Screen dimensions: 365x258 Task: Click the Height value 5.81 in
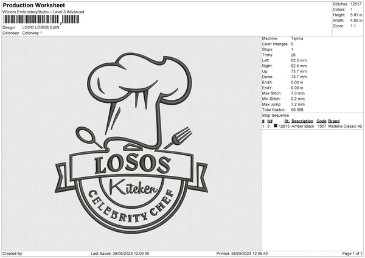pyautogui.click(x=356, y=15)
